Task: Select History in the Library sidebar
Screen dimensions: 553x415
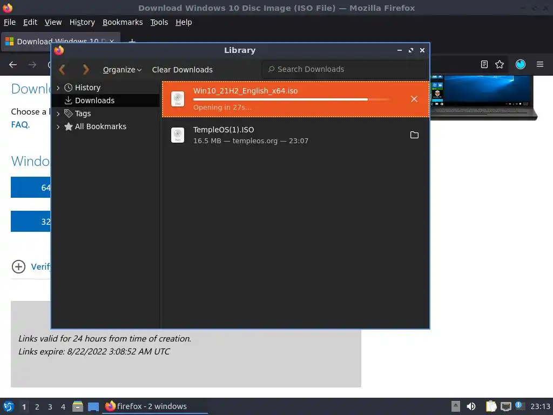Action: click(105, 88)
